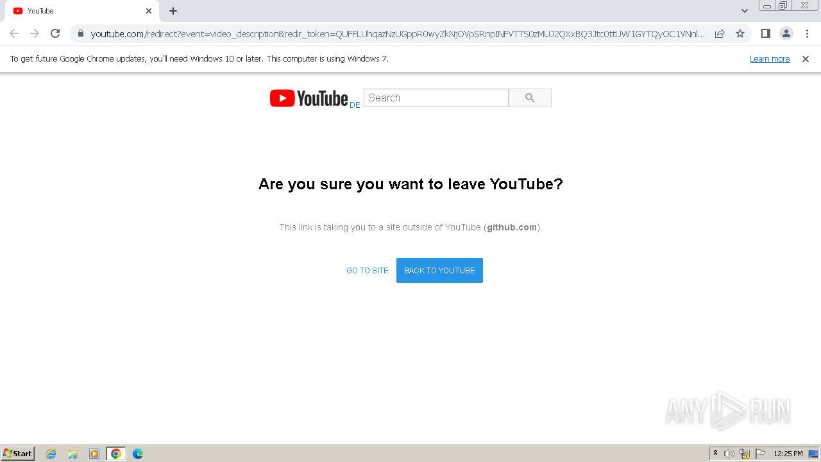Image resolution: width=821 pixels, height=462 pixels.
Task: Share this page icon
Action: [720, 33]
